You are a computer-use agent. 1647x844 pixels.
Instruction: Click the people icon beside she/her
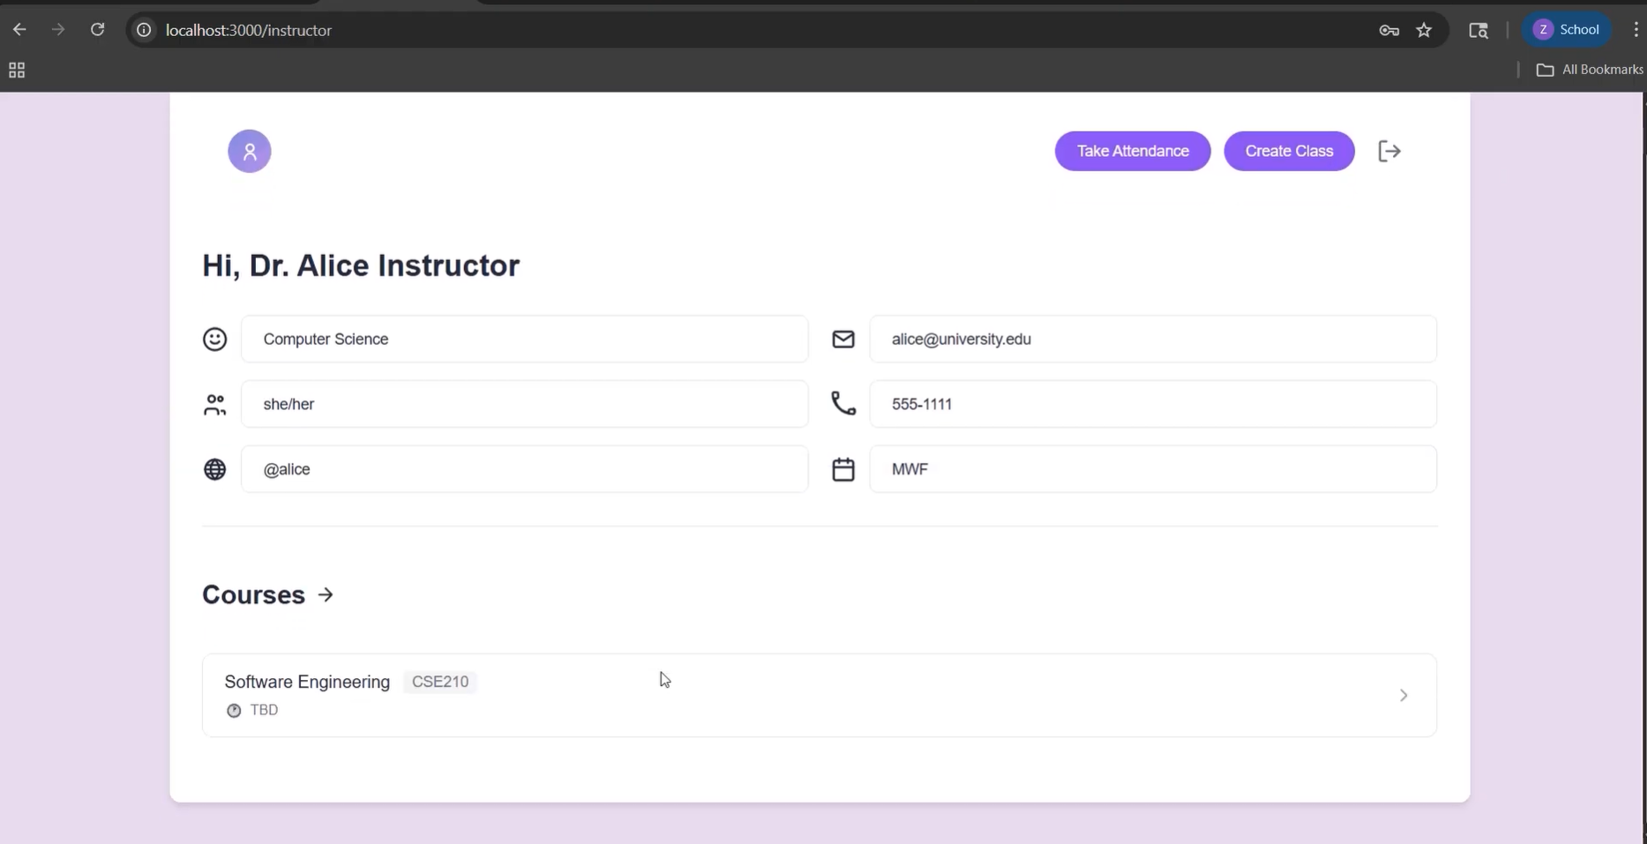(x=214, y=405)
